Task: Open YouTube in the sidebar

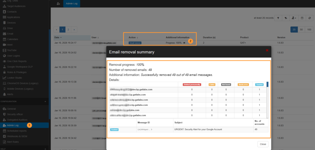Action: click(12, 50)
